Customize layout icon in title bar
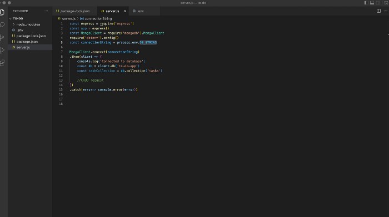 386,3
